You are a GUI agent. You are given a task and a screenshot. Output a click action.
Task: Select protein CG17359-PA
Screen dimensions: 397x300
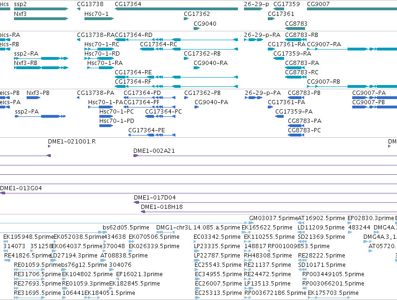tap(279, 116)
